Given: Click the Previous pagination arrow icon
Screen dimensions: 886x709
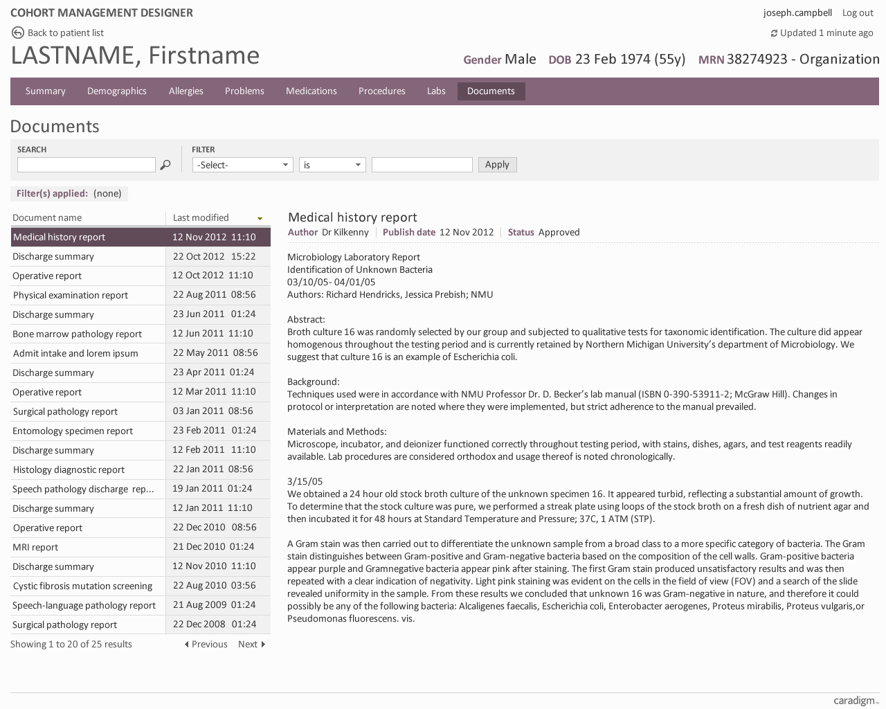Looking at the screenshot, I should (x=186, y=644).
